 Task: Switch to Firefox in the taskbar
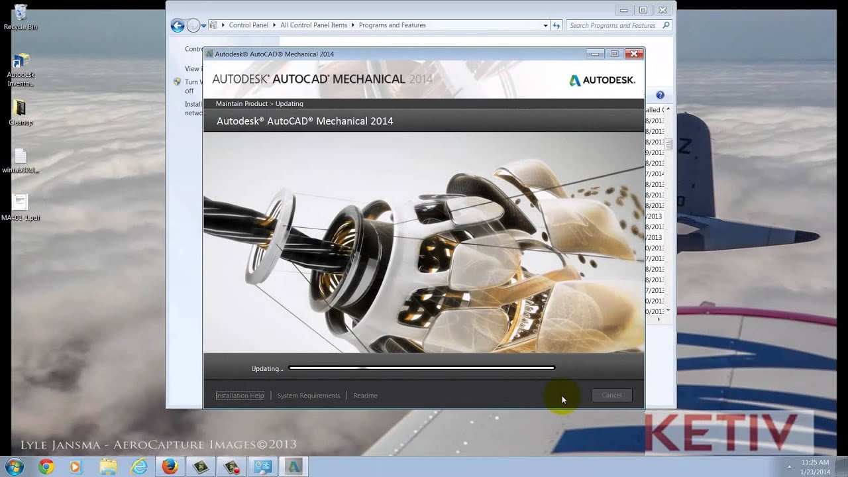170,466
